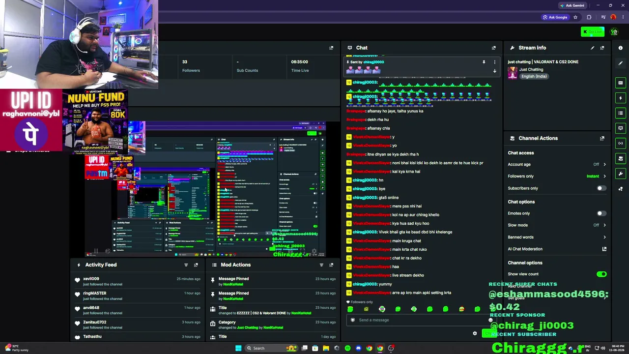Image resolution: width=629 pixels, height=354 pixels.
Task: Pop out the Chat panel
Action: (493, 48)
